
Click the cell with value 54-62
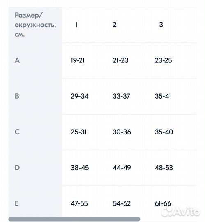click(122, 203)
